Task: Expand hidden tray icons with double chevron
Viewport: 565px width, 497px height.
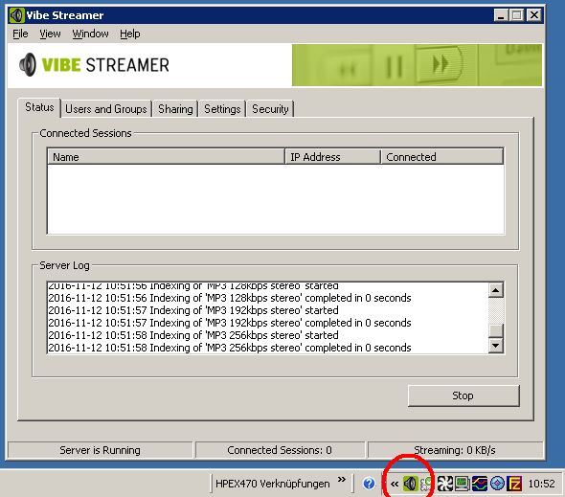Action: [x=395, y=484]
